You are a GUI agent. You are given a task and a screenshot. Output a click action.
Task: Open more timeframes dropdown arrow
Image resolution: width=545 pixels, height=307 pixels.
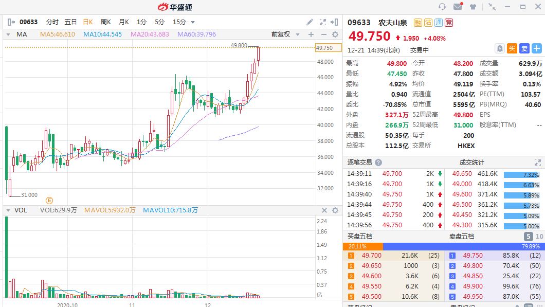pos(193,22)
